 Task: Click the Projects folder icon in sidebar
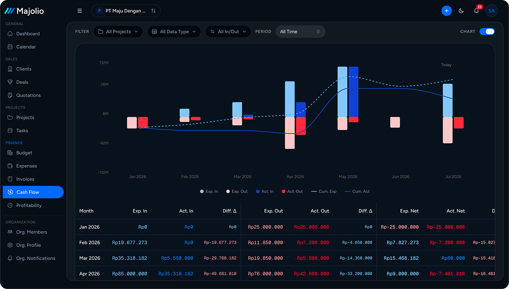pyautogui.click(x=10, y=117)
